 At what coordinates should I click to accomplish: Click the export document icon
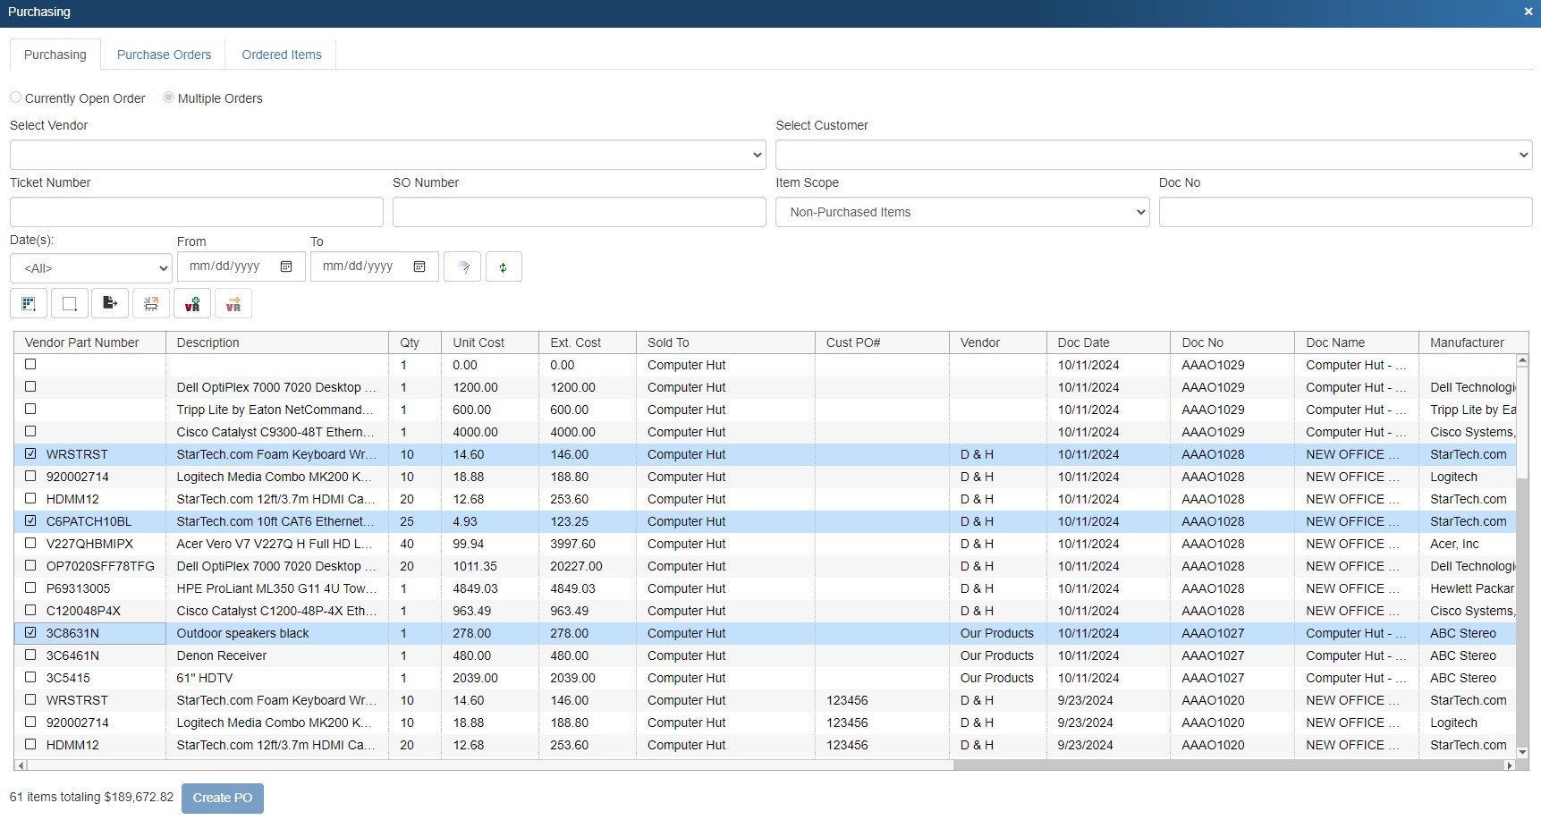coord(110,304)
